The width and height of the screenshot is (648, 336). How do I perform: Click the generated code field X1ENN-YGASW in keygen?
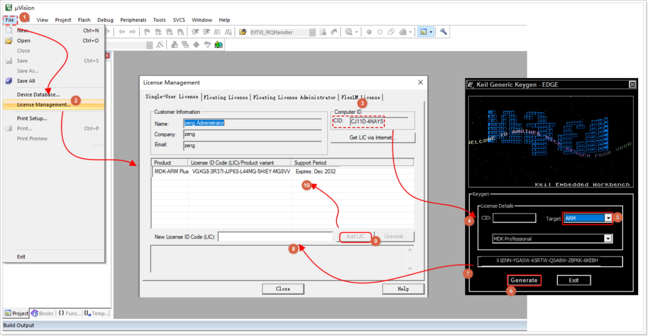[x=550, y=261]
